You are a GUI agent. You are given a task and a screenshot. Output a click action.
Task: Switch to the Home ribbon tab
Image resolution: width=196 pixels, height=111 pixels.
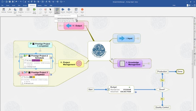[8, 5]
